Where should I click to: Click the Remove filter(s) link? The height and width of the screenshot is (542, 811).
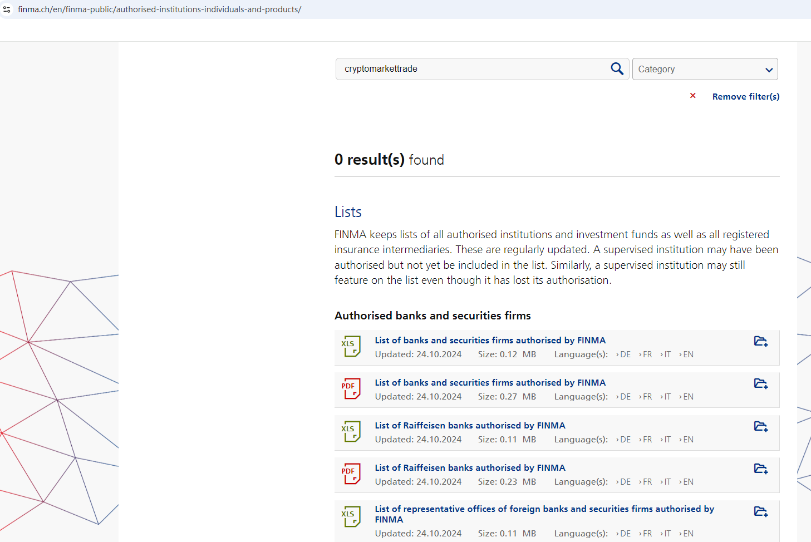tap(746, 96)
